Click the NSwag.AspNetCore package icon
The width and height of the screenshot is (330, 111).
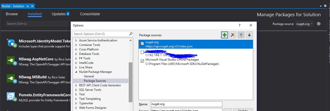click(x=12, y=61)
